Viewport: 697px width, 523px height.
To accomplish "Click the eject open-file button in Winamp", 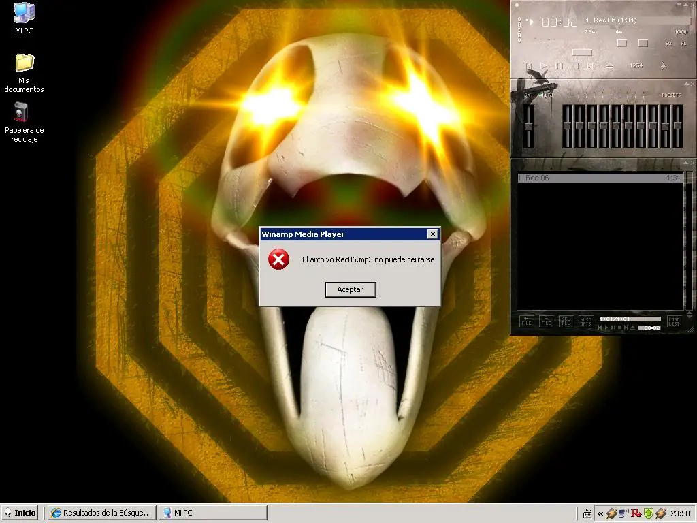I will tap(609, 66).
